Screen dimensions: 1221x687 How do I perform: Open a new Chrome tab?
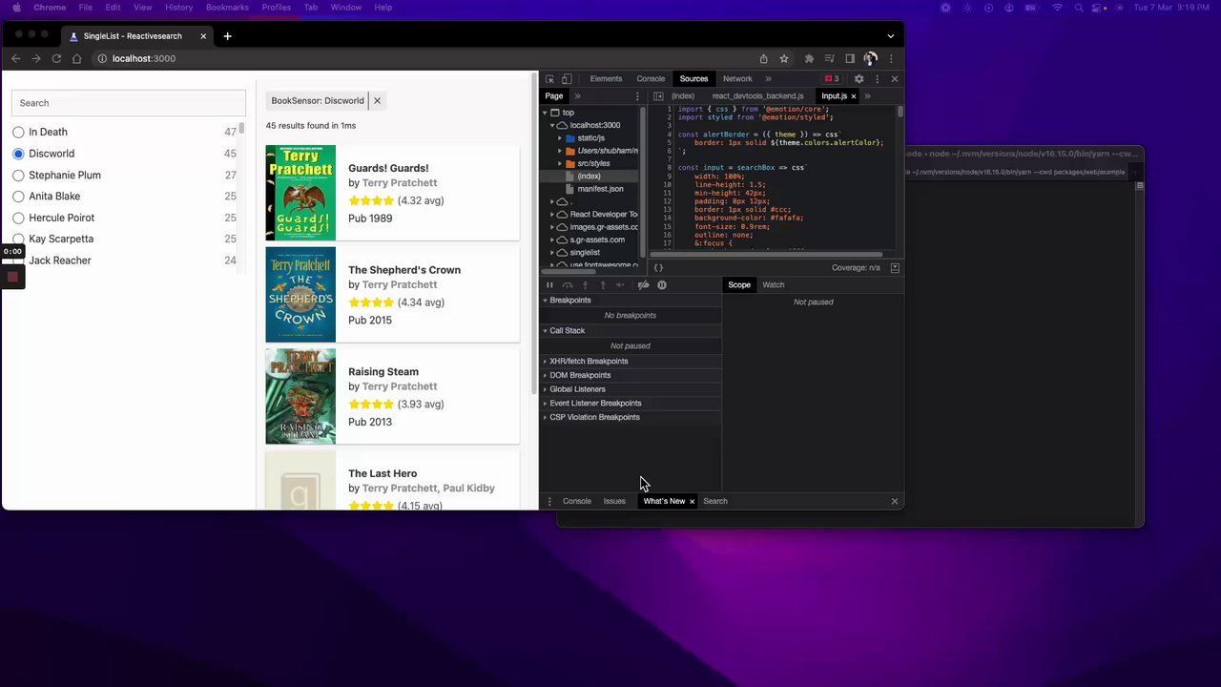tap(227, 36)
